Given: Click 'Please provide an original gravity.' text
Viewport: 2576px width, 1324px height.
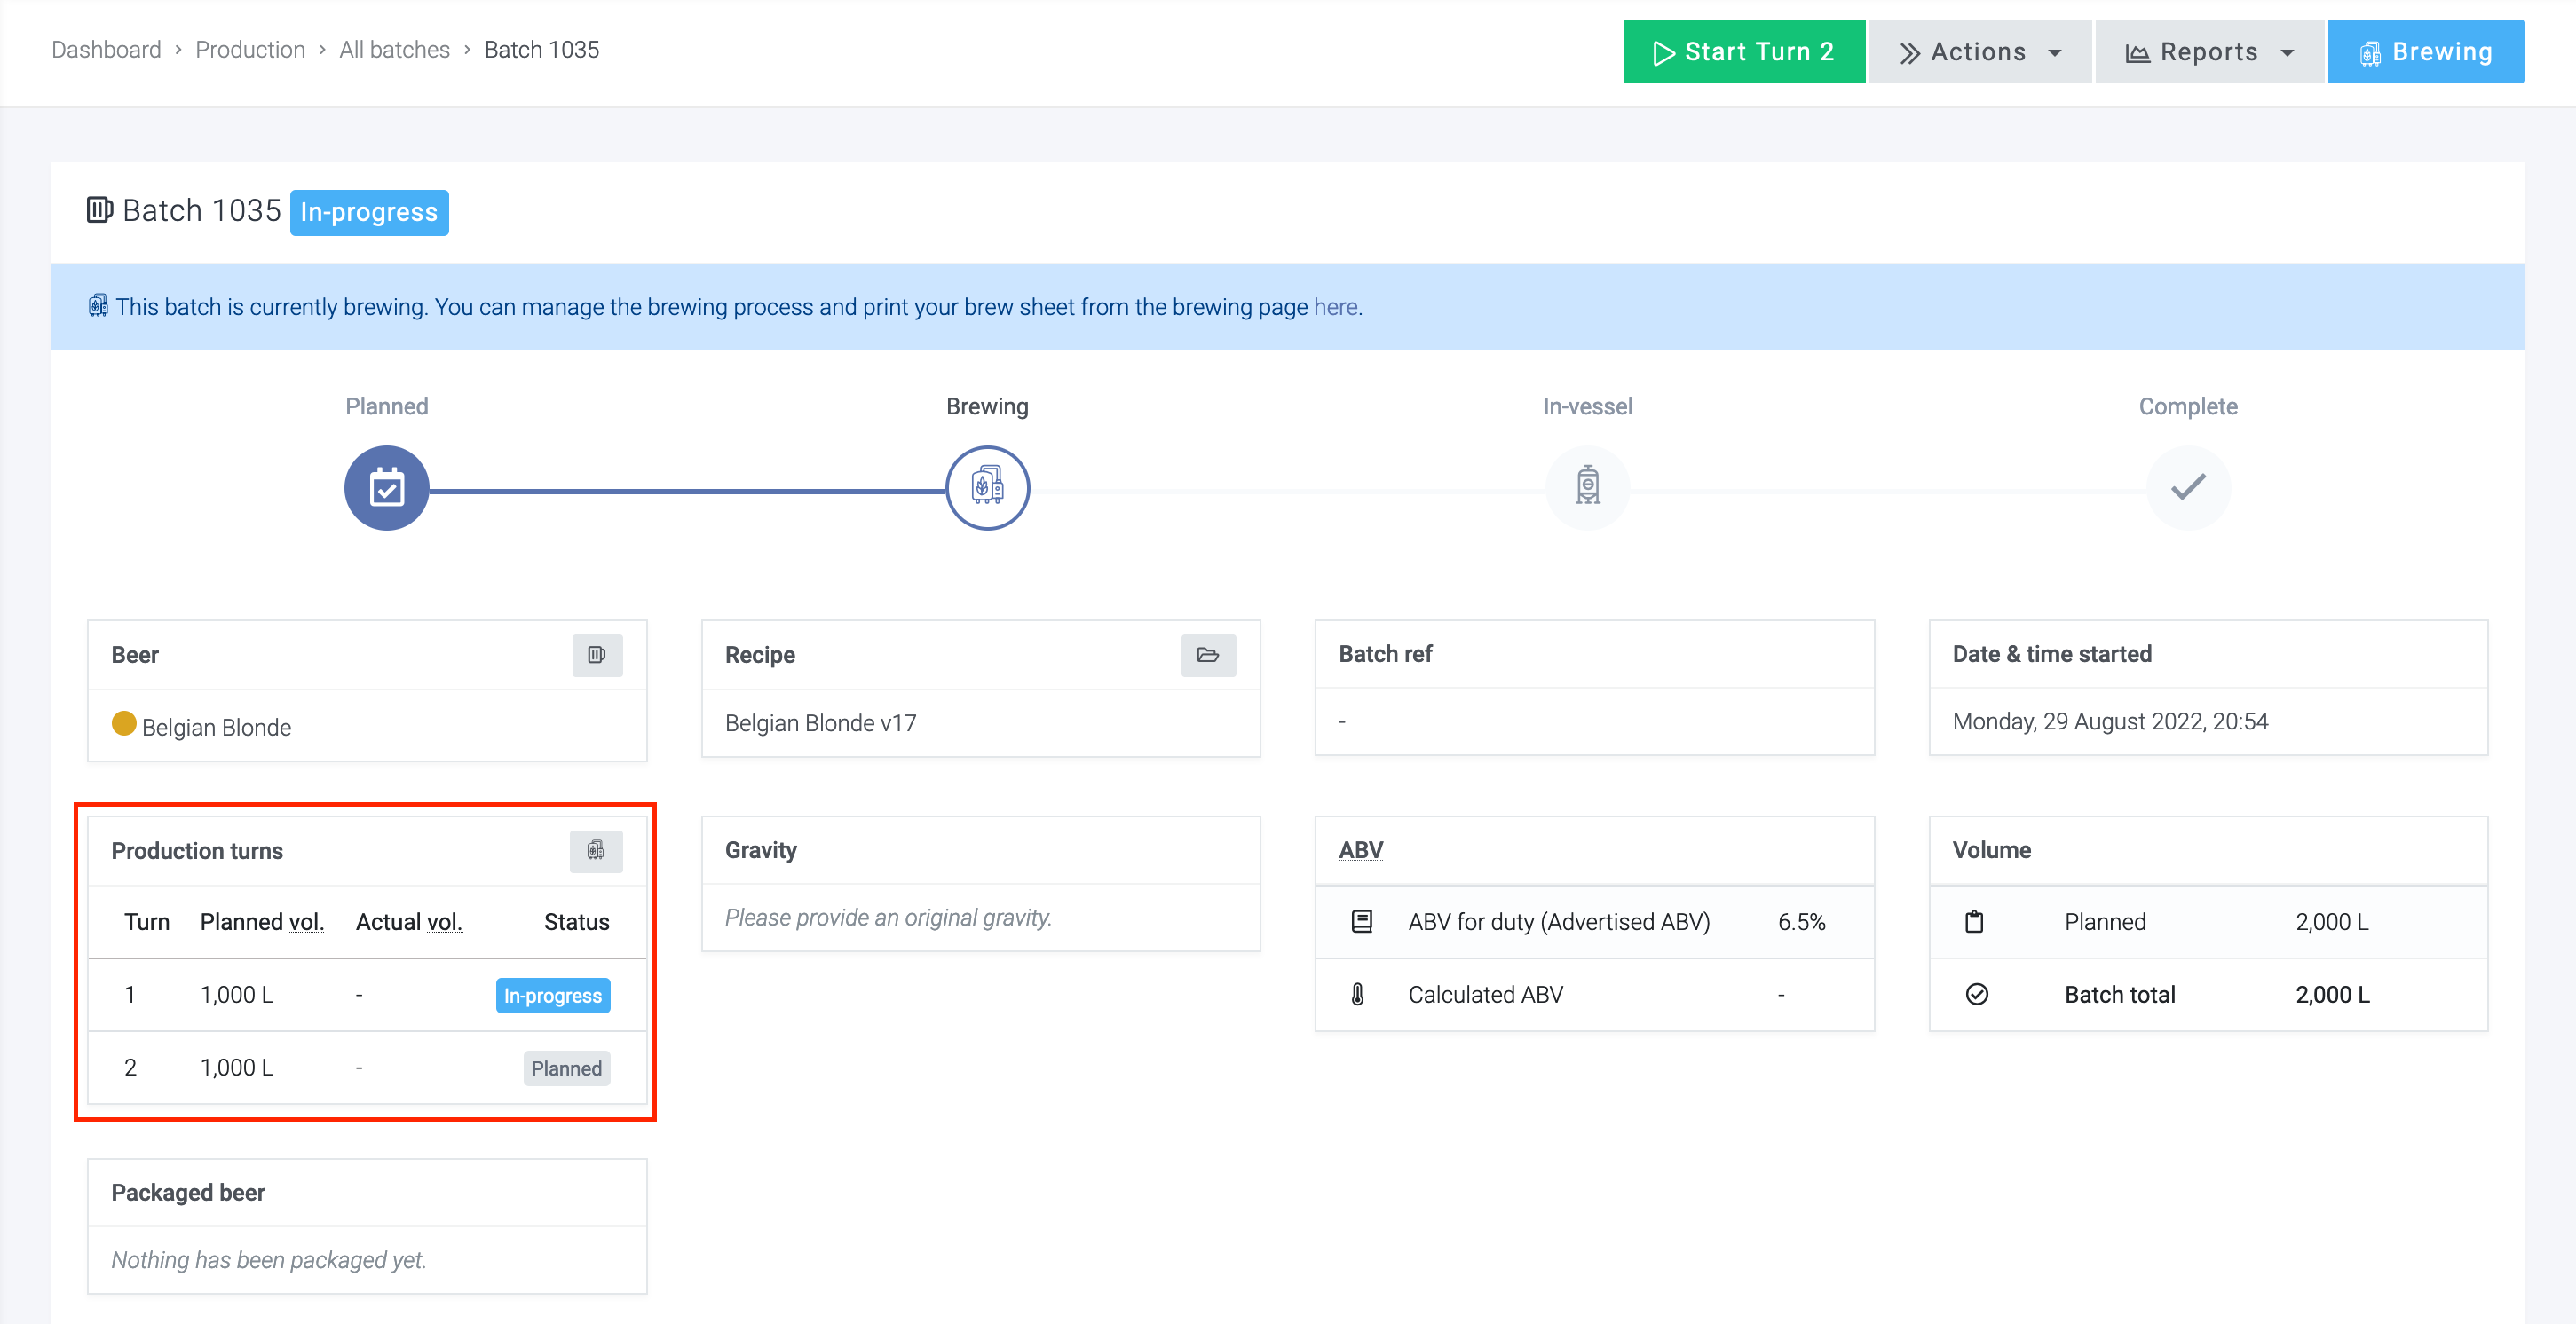Looking at the screenshot, I should [x=888, y=918].
